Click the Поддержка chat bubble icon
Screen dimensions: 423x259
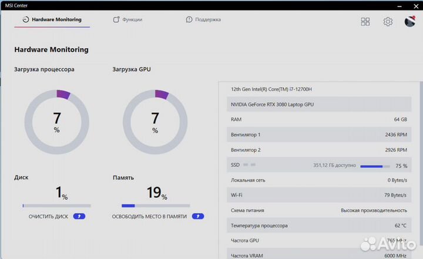(x=189, y=19)
